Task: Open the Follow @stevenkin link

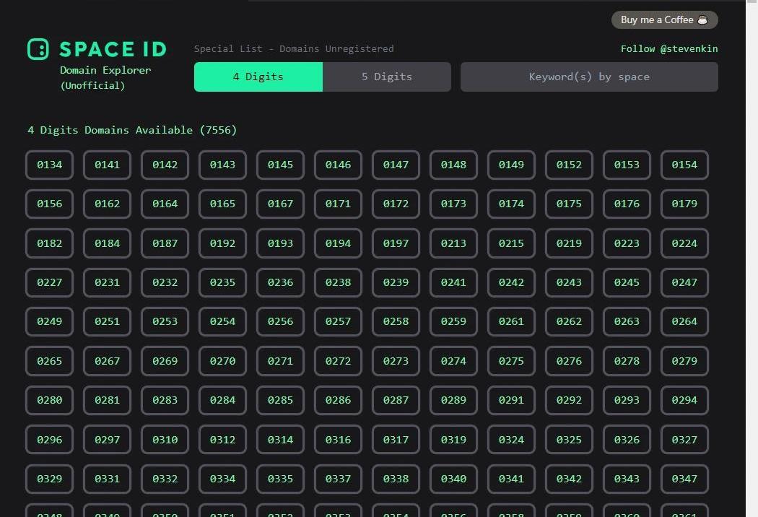Action: point(668,49)
